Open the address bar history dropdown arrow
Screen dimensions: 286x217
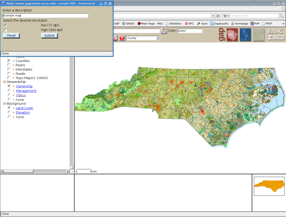(x=213, y=16)
